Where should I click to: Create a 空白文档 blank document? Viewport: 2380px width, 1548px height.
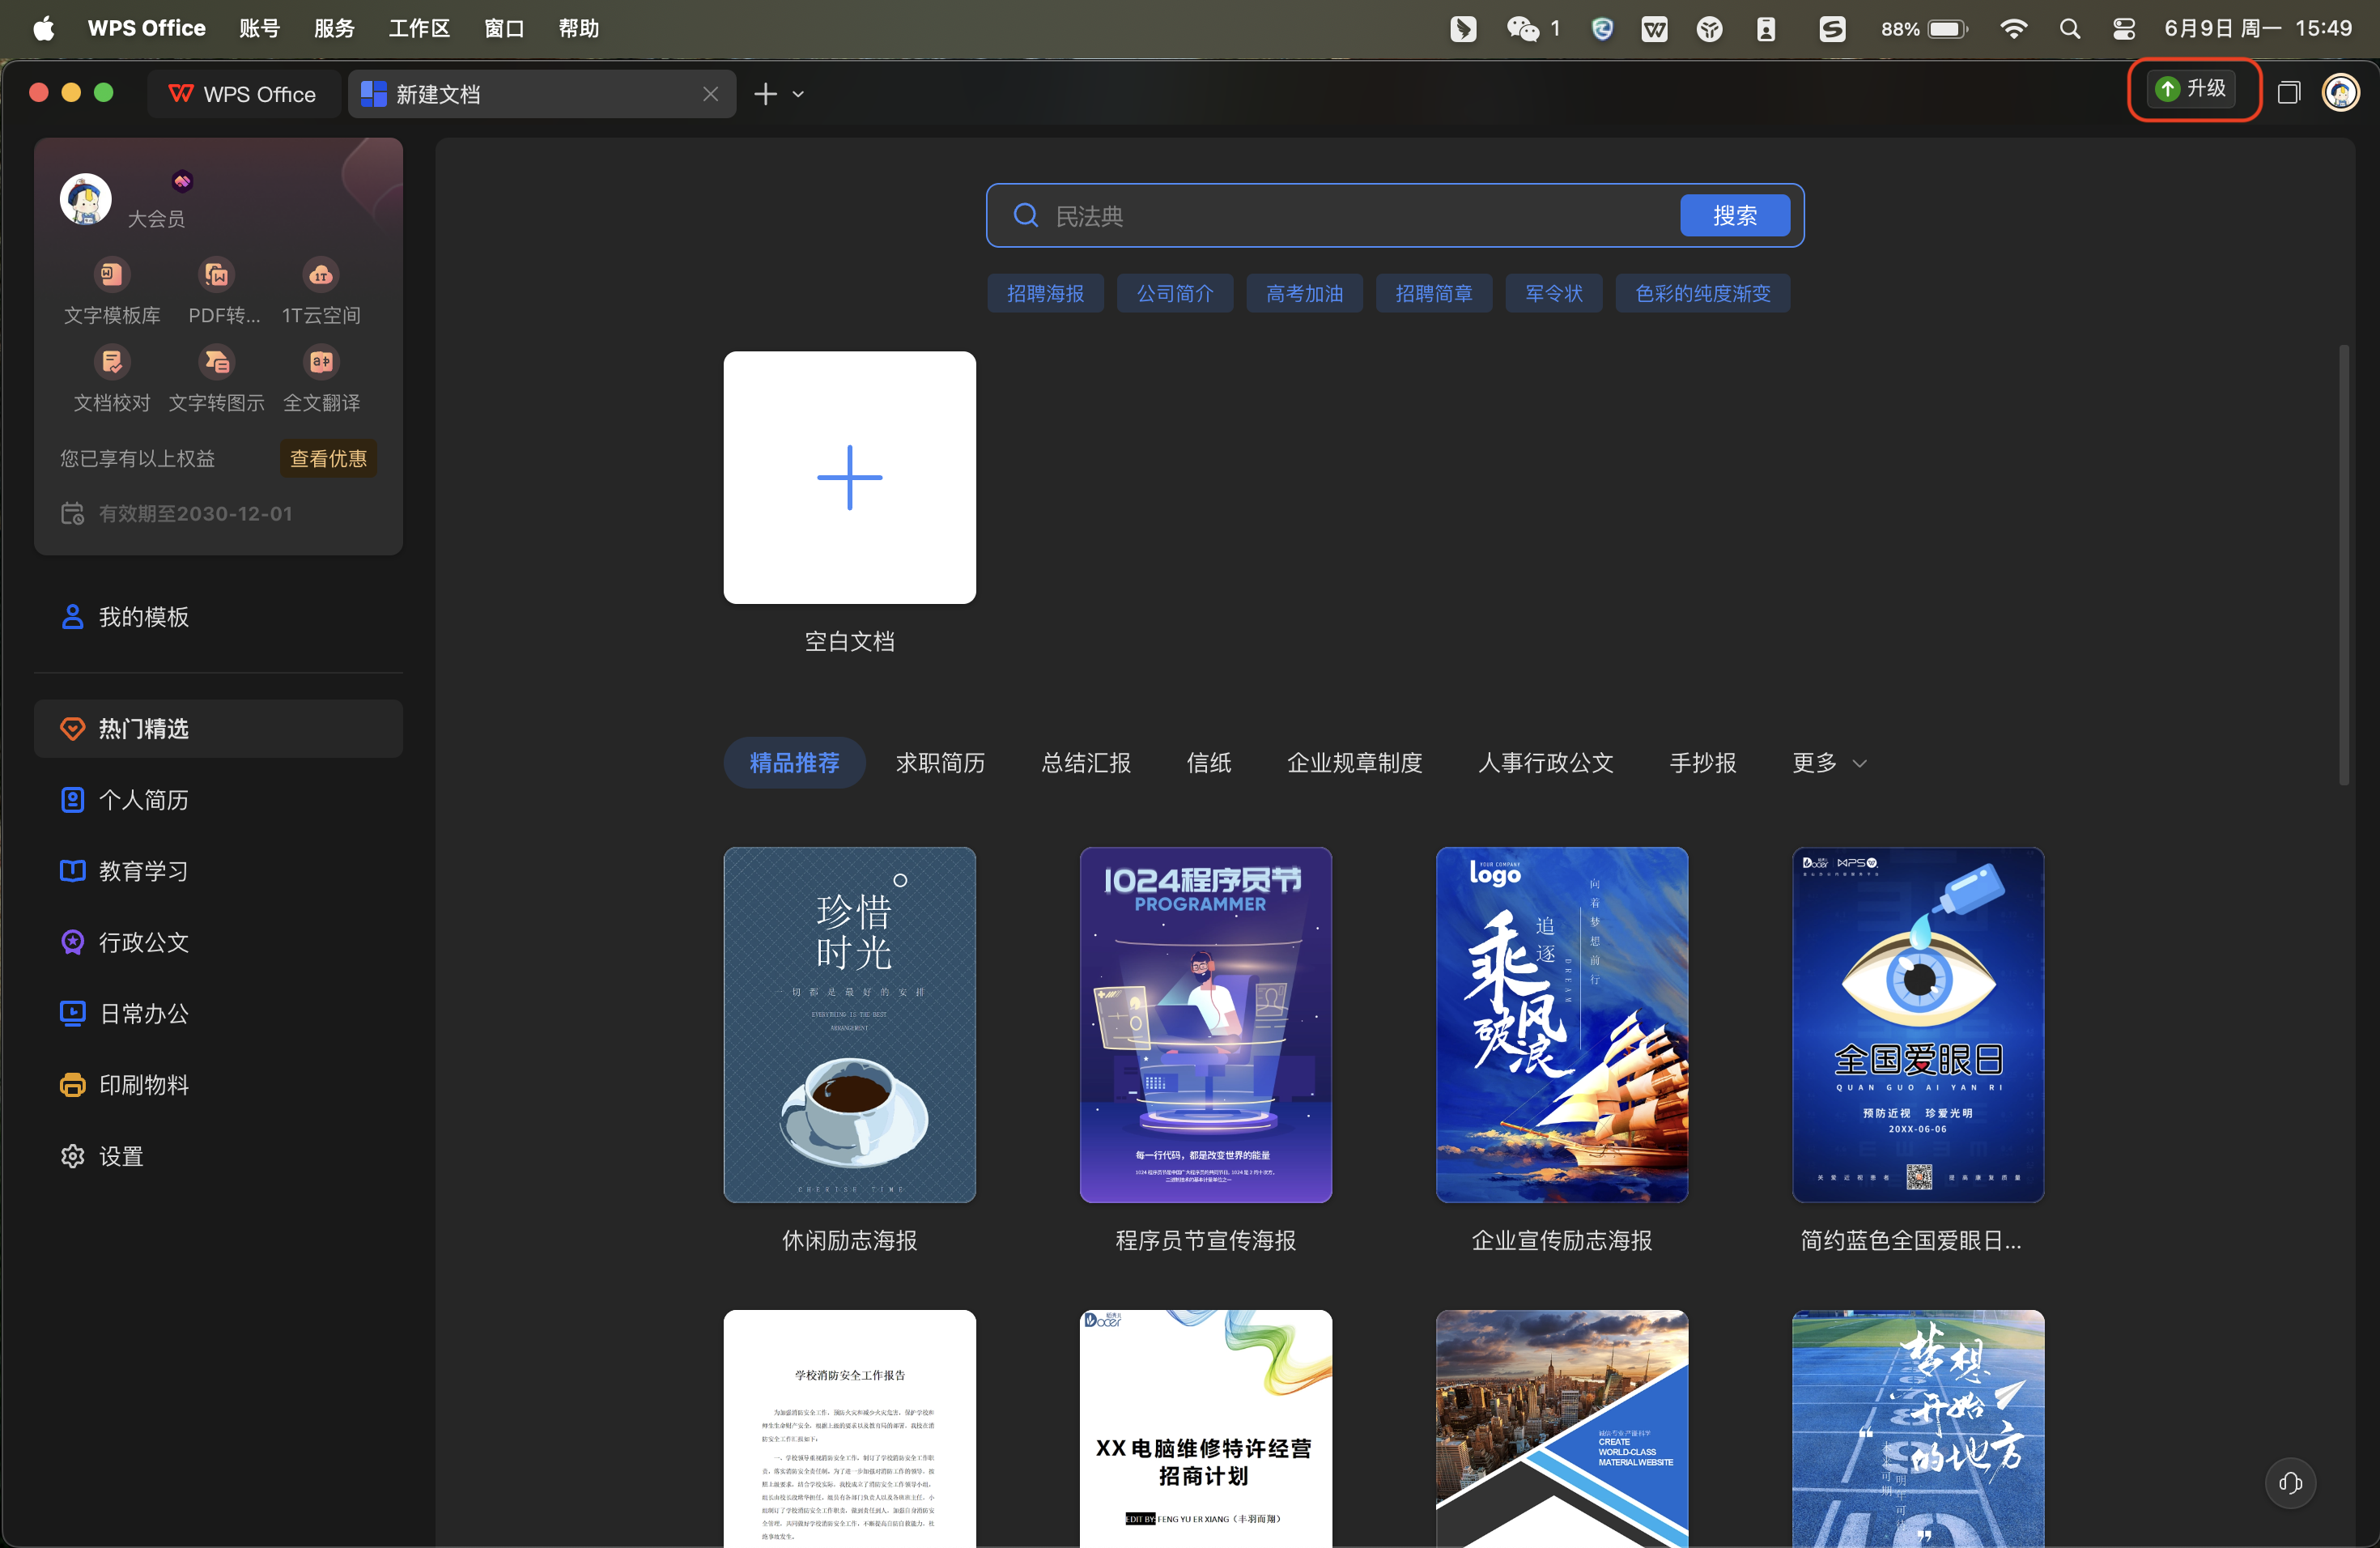[849, 477]
